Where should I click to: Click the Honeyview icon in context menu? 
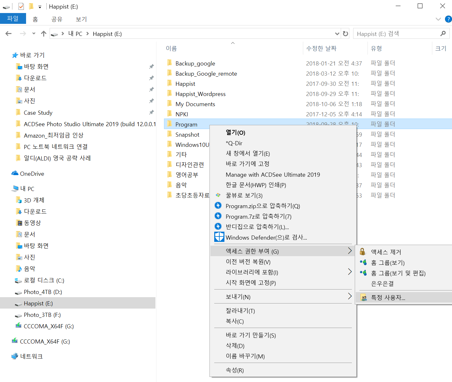pos(218,195)
